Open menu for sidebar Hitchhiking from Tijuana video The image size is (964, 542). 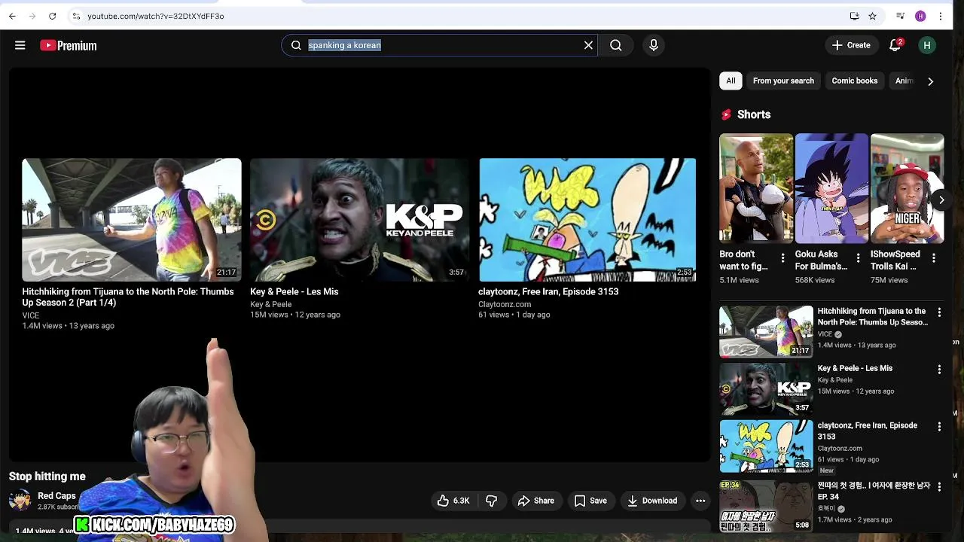click(939, 312)
